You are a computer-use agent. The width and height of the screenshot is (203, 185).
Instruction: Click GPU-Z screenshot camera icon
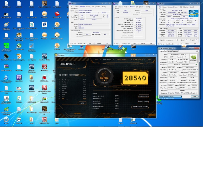pos(197,51)
